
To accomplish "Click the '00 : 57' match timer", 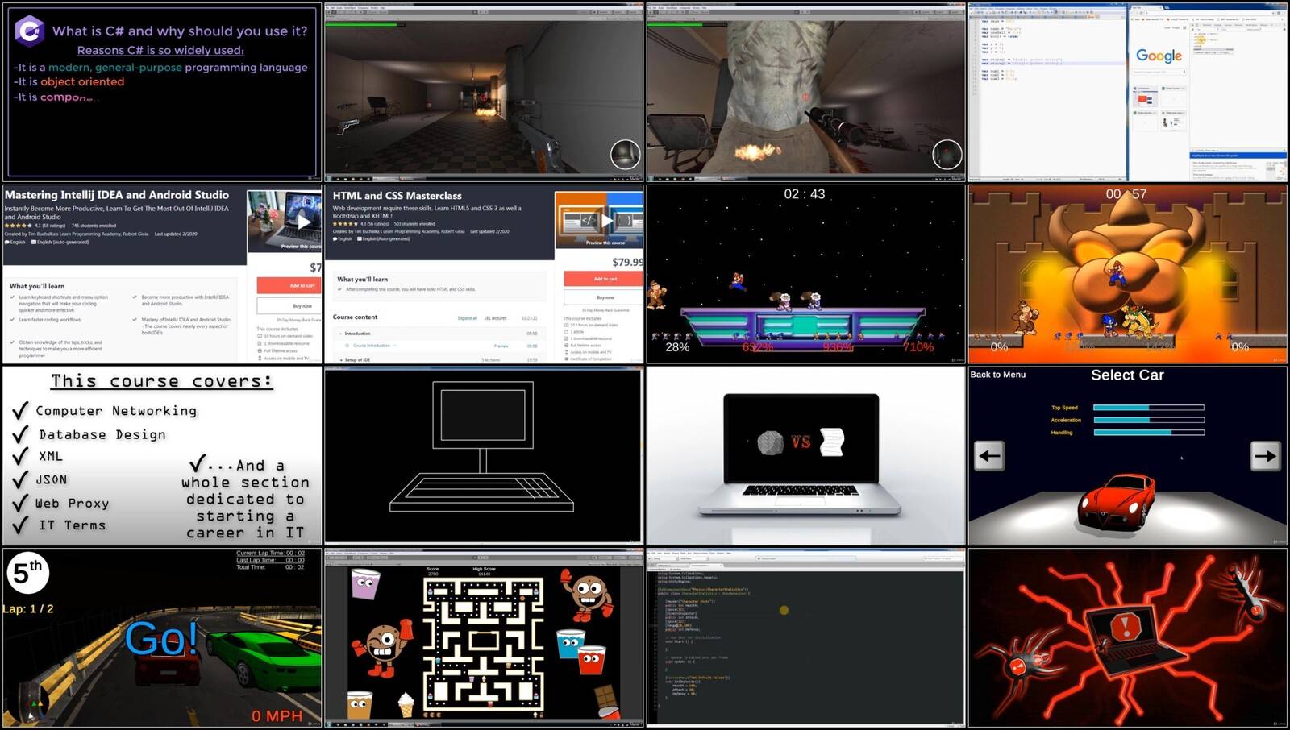I will 1126,194.
